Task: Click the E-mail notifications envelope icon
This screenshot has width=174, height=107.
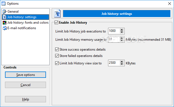Action: pyautogui.click(x=5, y=28)
